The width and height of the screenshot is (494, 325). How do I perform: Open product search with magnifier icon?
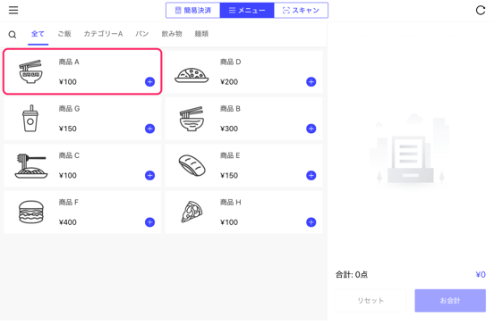coord(13,35)
